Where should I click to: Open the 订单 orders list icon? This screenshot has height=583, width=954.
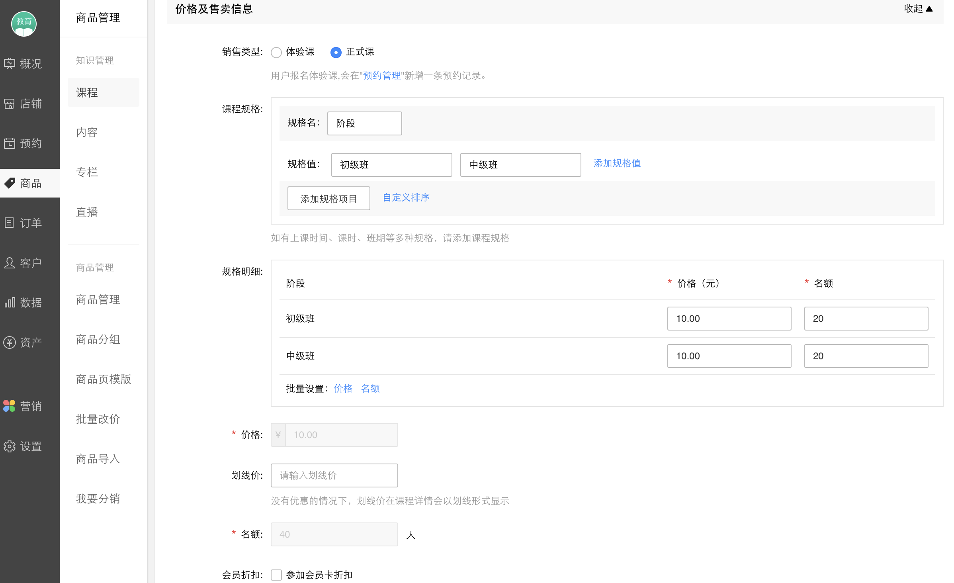coord(10,223)
